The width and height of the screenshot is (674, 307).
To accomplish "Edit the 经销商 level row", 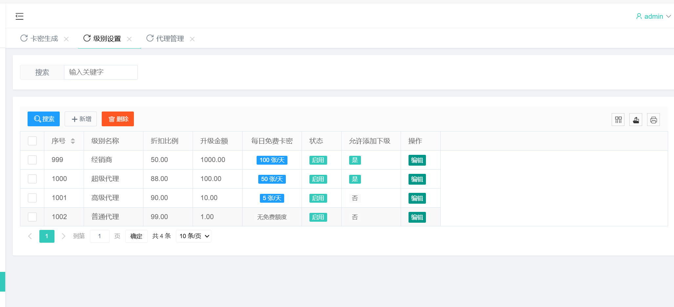I will 417,160.
